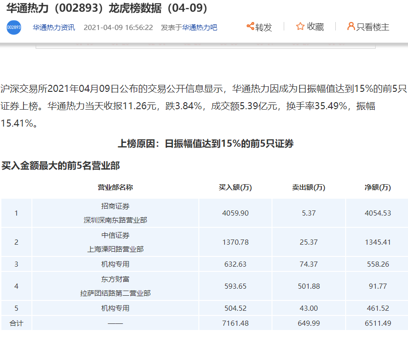The height and width of the screenshot is (337, 408).
Task: Click buy amount 504.52
Action: tap(235, 308)
